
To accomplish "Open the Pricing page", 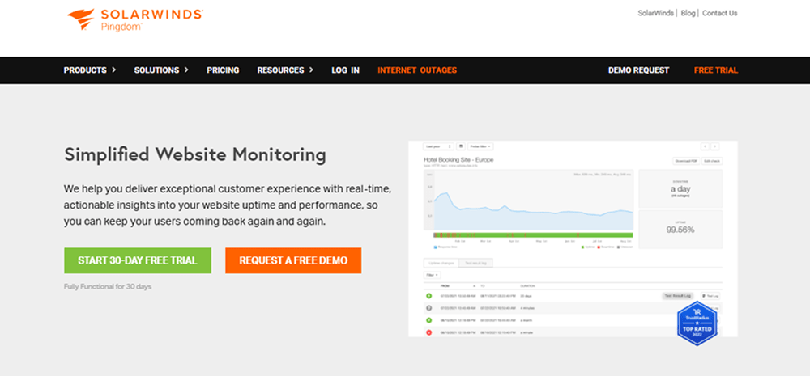I will tap(223, 70).
